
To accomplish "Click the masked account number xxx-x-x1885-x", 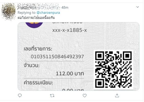I will click(x=69, y=30).
